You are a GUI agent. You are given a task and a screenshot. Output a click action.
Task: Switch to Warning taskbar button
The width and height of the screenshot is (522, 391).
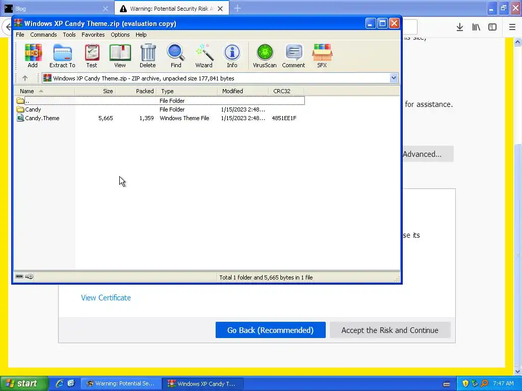(x=121, y=383)
